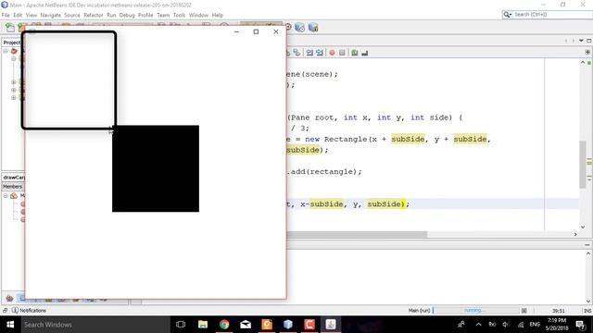Click the 39:51 cursor position indicator
This screenshot has width=593, height=333.
pos(558,311)
